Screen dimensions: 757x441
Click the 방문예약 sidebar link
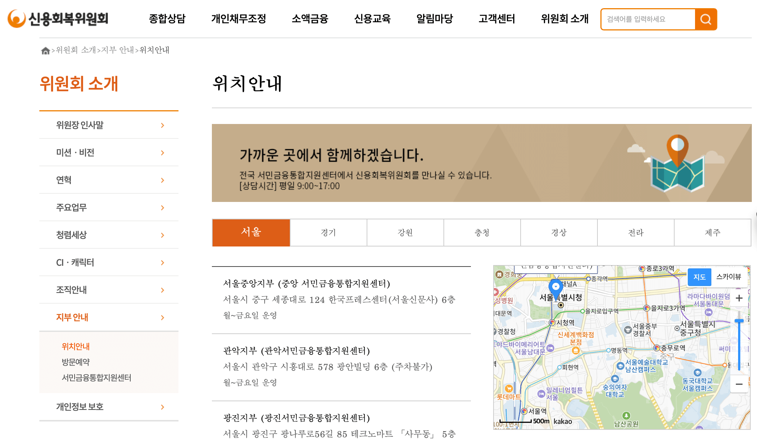point(76,362)
